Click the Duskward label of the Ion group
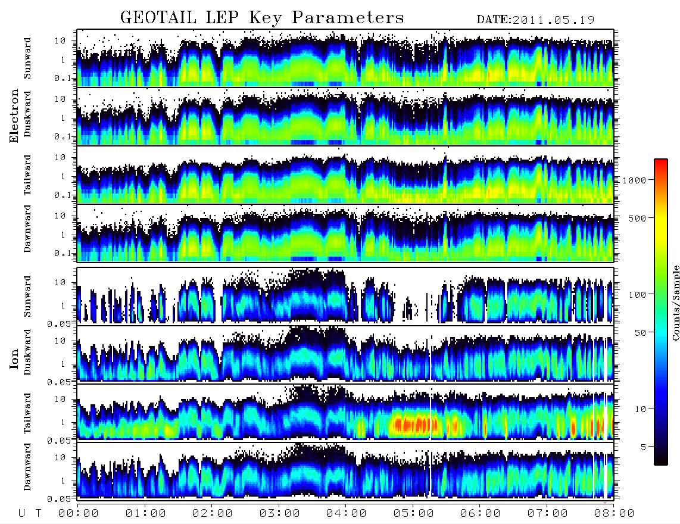 (27, 353)
